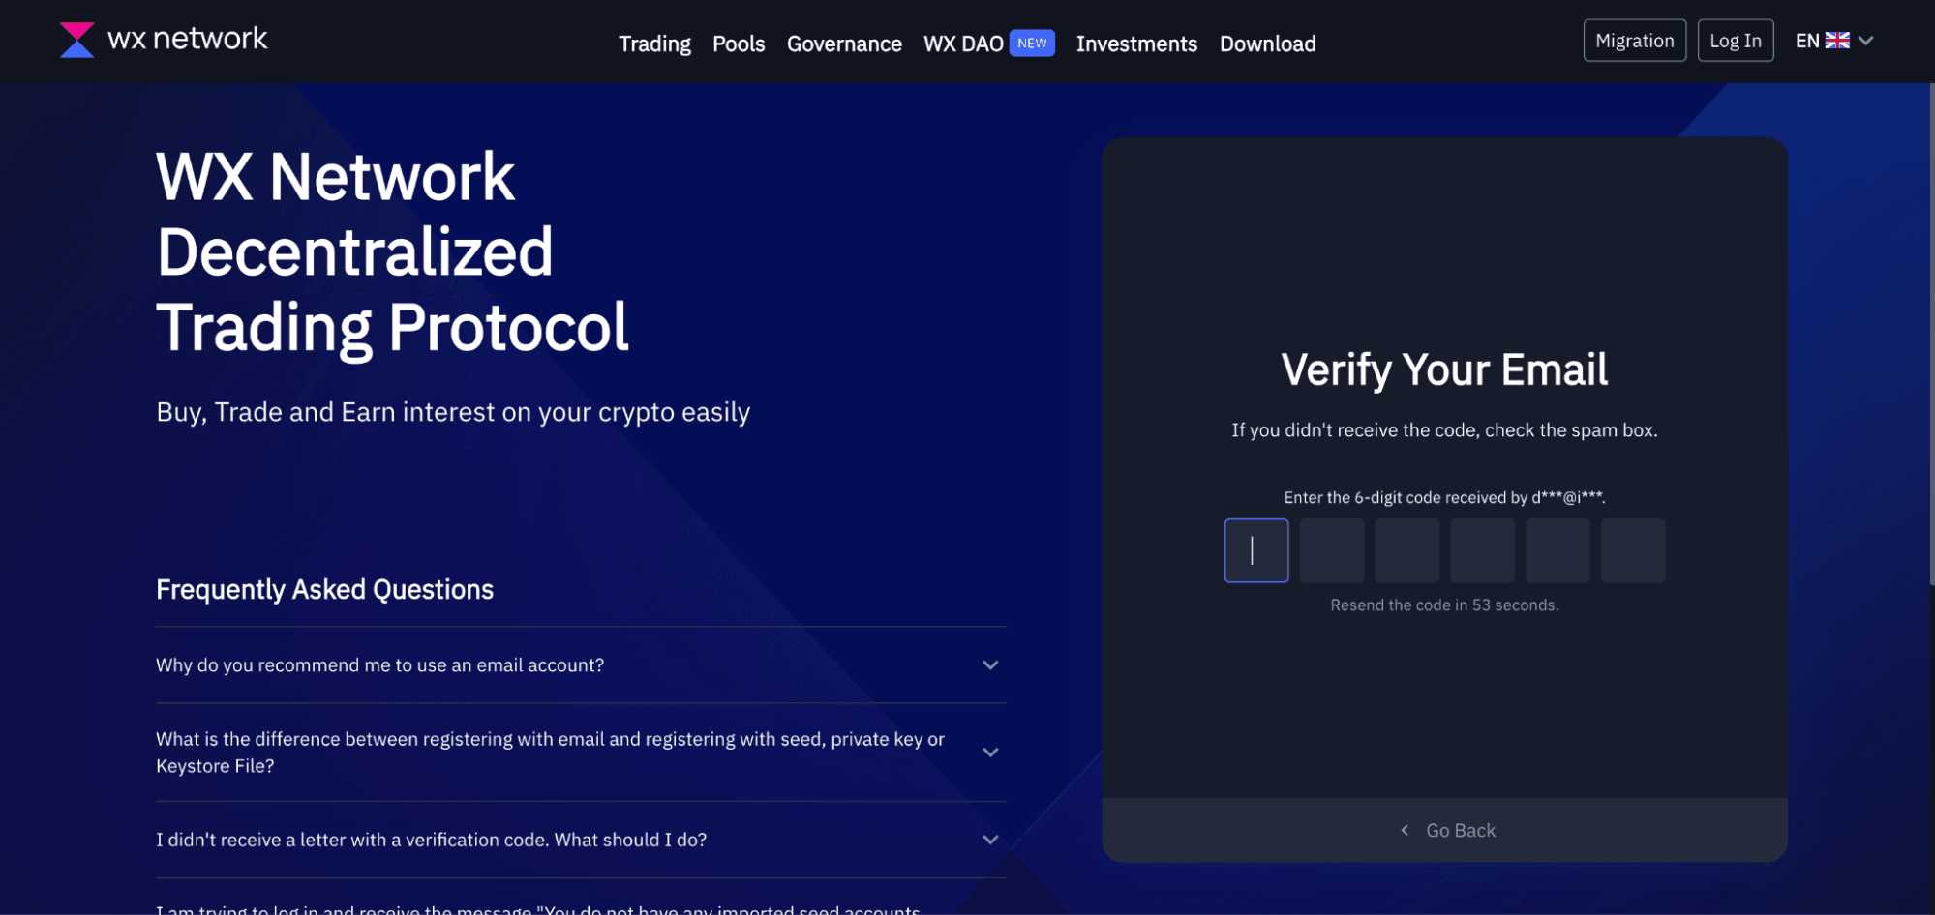1935x915 pixels.
Task: Click 'I didn't receive a letter' question text
Action: pos(431,841)
